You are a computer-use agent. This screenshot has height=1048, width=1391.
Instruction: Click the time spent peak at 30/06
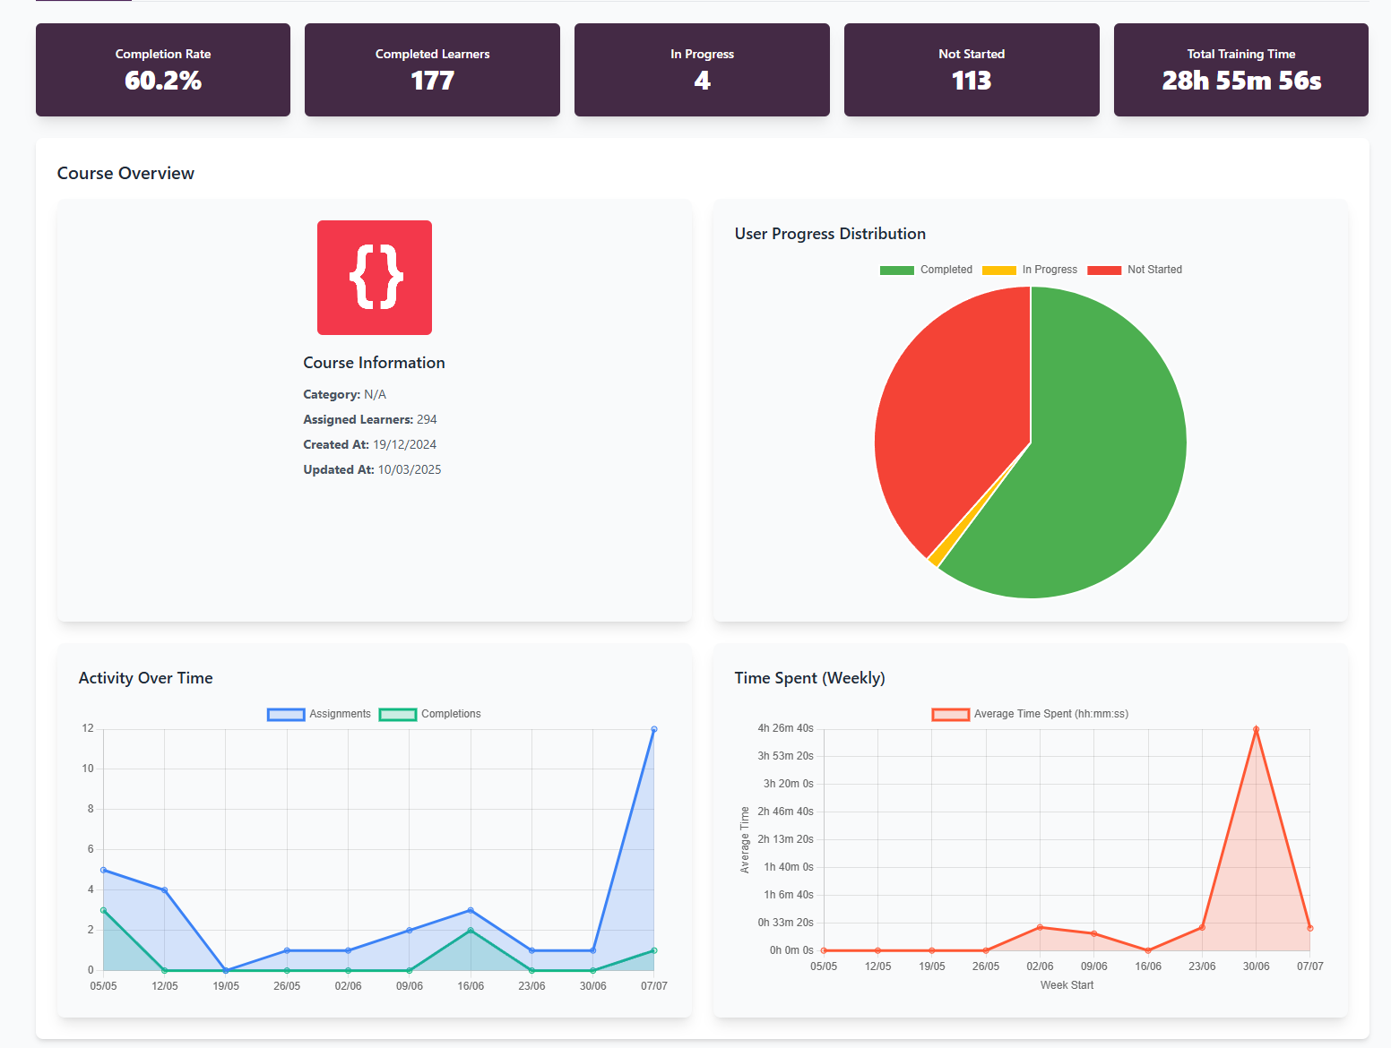tap(1256, 729)
